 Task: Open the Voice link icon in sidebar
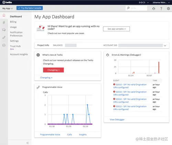pos(4,37)
